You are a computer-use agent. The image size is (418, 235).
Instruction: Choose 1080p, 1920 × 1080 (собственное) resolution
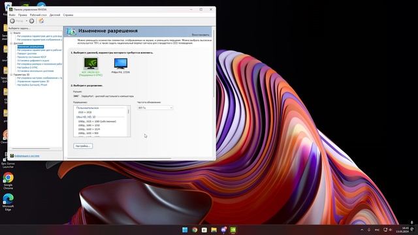[97, 121]
